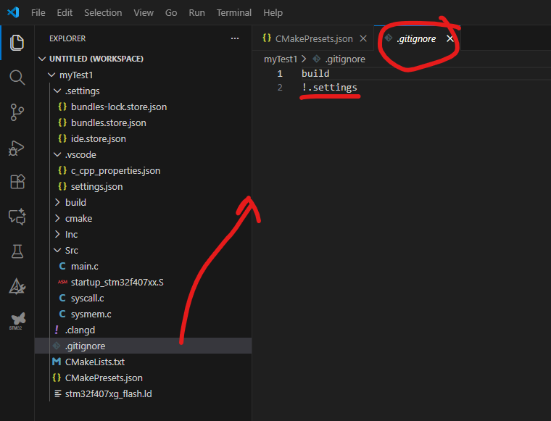Open the View menu
Image resolution: width=551 pixels, height=421 pixels.
[x=144, y=12]
